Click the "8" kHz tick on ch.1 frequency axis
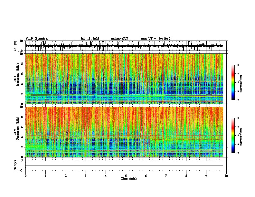255x197 pixels. 22,64
